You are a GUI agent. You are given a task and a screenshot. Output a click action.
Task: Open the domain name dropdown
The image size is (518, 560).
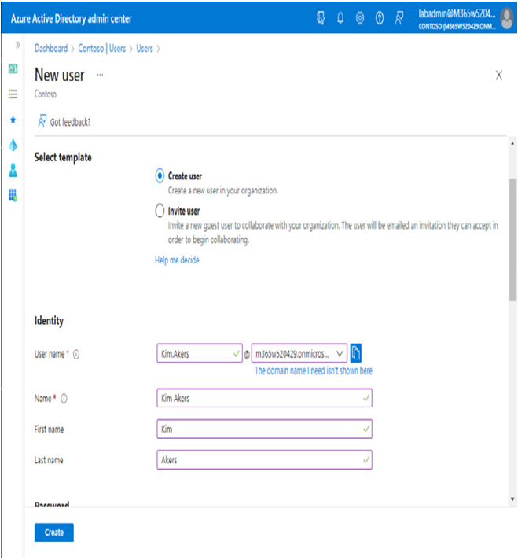299,354
